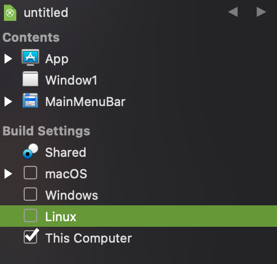
Task: Uncheck the This Computer checkbox
Action: point(30,237)
